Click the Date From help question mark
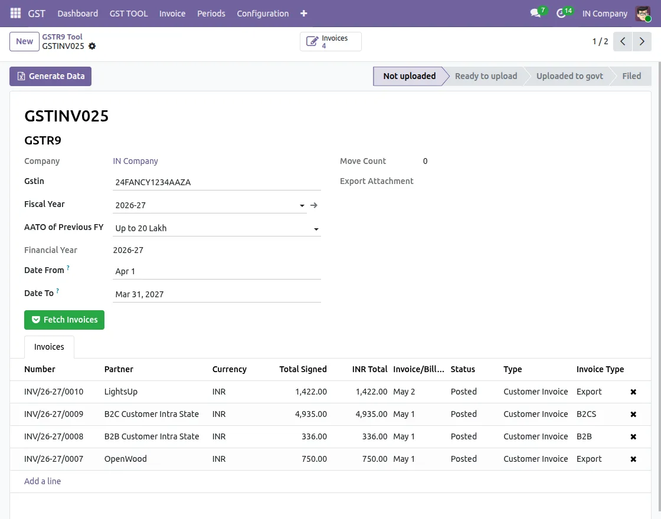The width and height of the screenshot is (661, 519). [x=68, y=268]
